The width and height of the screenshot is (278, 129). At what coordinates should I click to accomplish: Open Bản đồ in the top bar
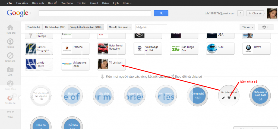pyautogui.click(x=53, y=3)
